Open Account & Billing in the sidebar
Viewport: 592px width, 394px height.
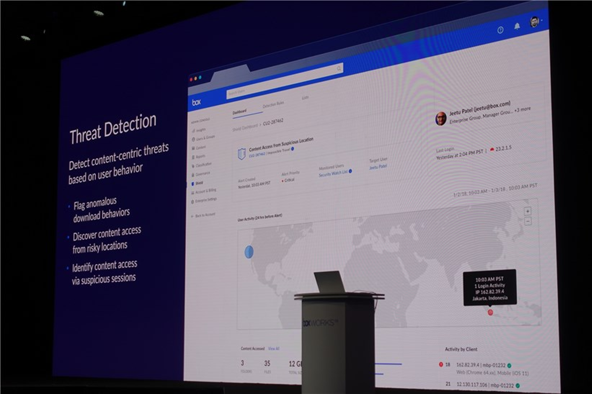[206, 191]
